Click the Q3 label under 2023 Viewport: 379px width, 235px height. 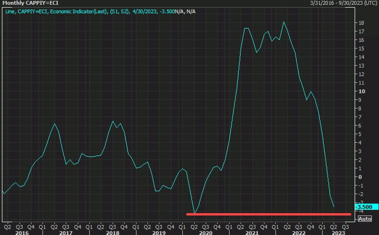click(x=345, y=226)
